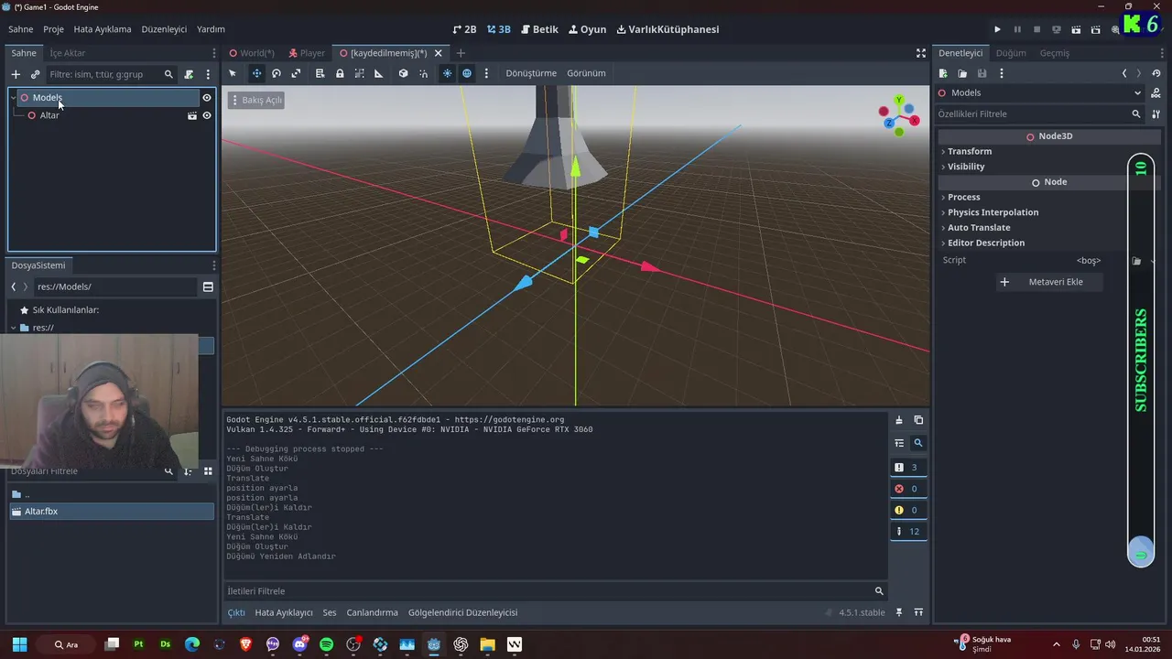Select the Altar node in the scene tree
The height and width of the screenshot is (659, 1172).
tap(49, 115)
